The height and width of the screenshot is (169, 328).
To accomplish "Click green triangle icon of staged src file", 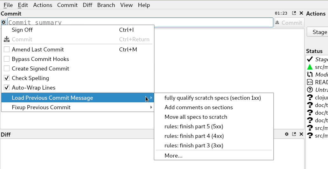I will pos(310,67).
